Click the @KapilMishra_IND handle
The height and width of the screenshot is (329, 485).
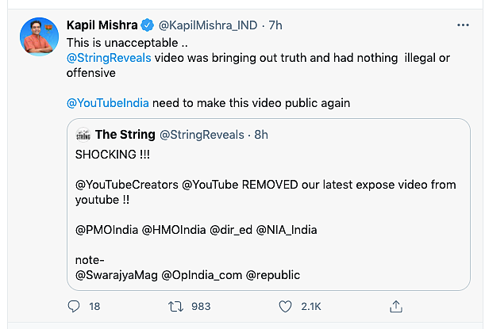pyautogui.click(x=206, y=25)
